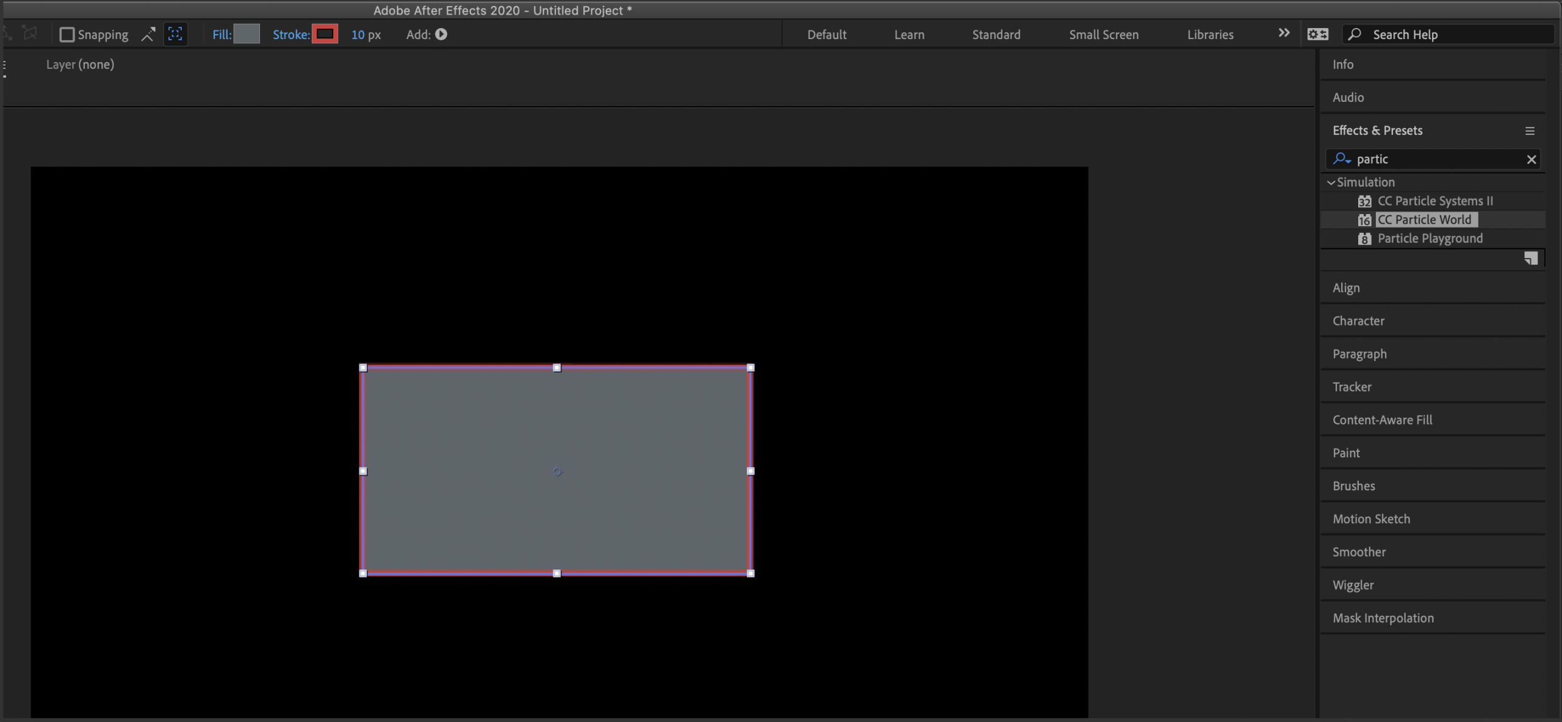Open the Fill color swatch
Image resolution: width=1562 pixels, height=722 pixels.
247,34
